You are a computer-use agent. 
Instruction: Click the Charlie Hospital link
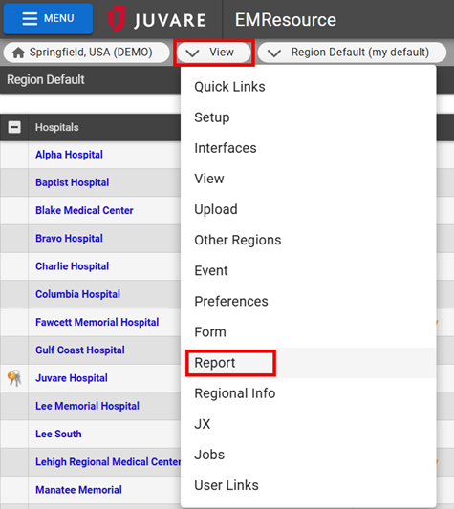click(72, 266)
